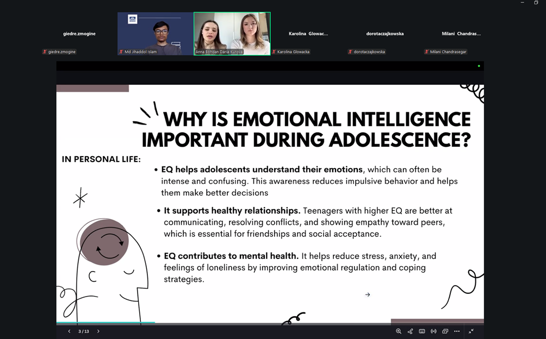Select the giedre.zmogine participant tile
The image size is (546, 339).
tap(79, 34)
